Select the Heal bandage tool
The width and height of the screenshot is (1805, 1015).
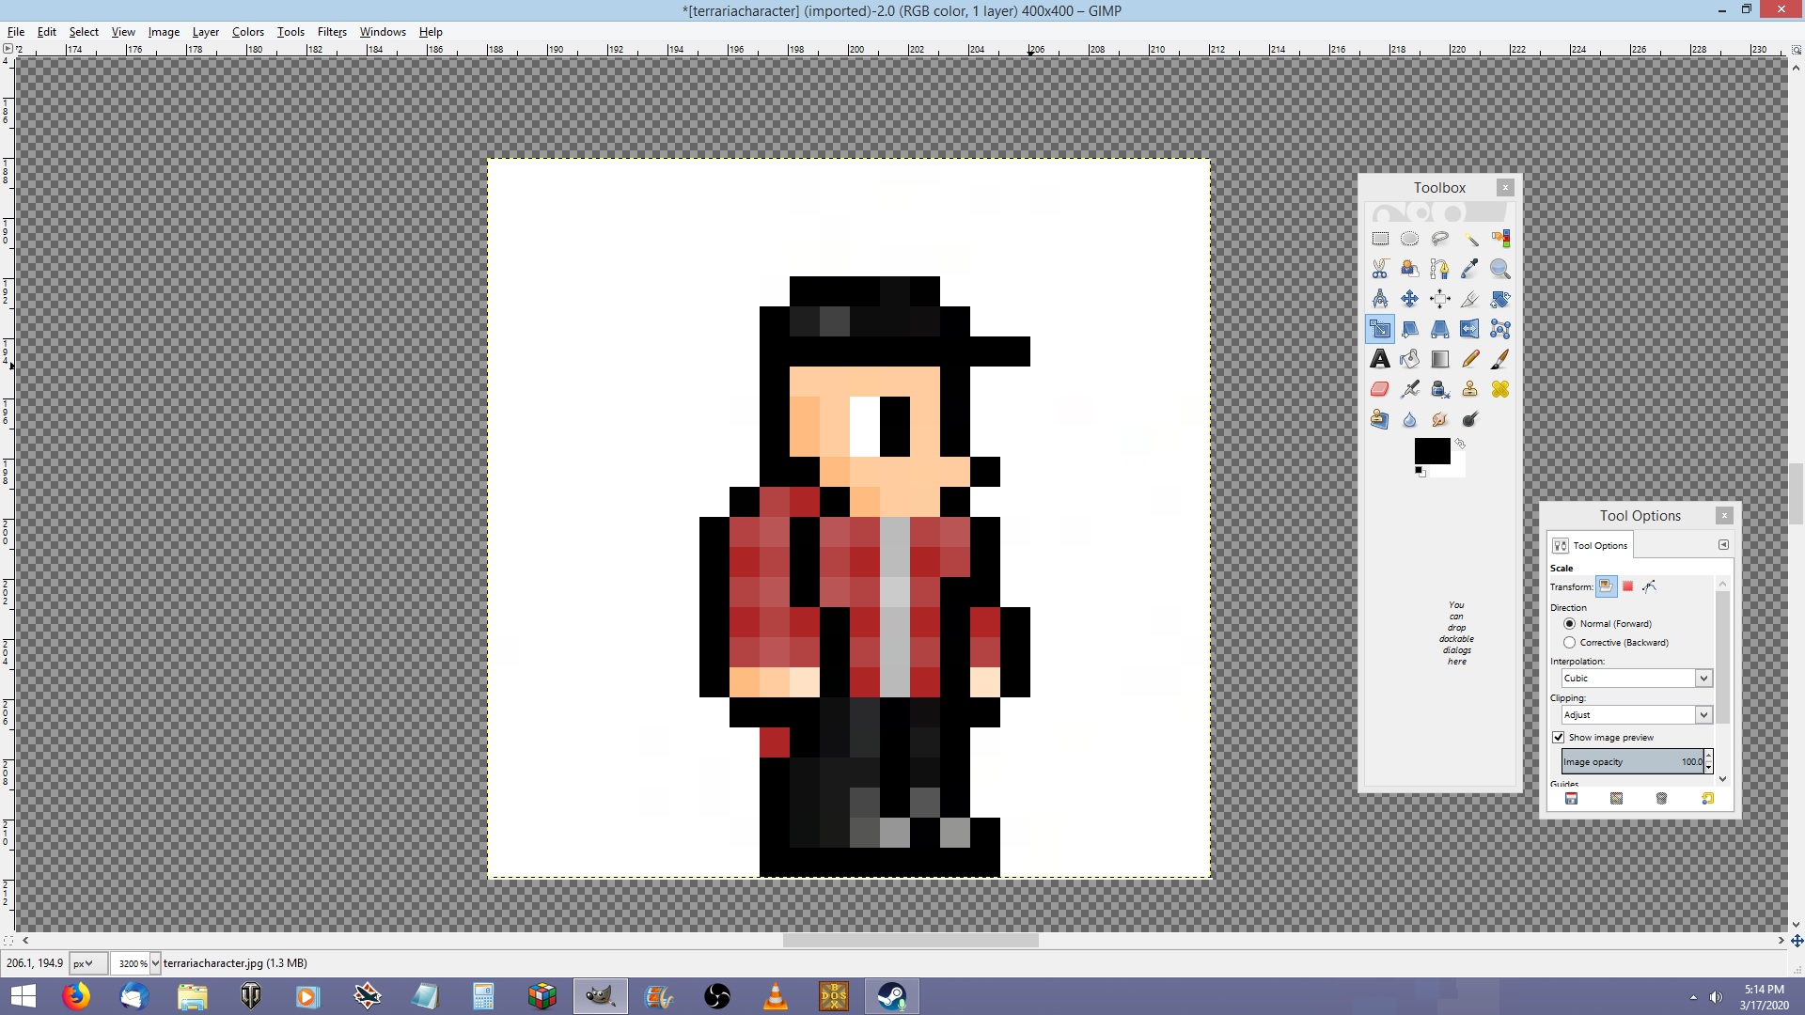click(x=1500, y=389)
